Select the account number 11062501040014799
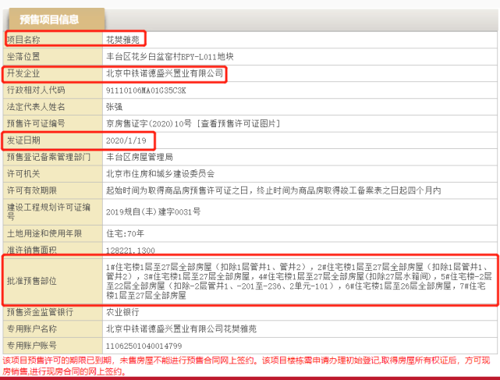 point(143,344)
